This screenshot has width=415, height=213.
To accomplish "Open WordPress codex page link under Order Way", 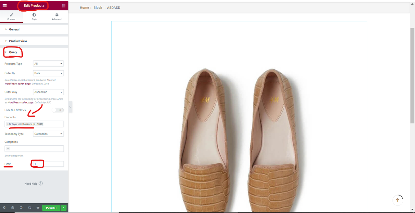I will (20, 102).
